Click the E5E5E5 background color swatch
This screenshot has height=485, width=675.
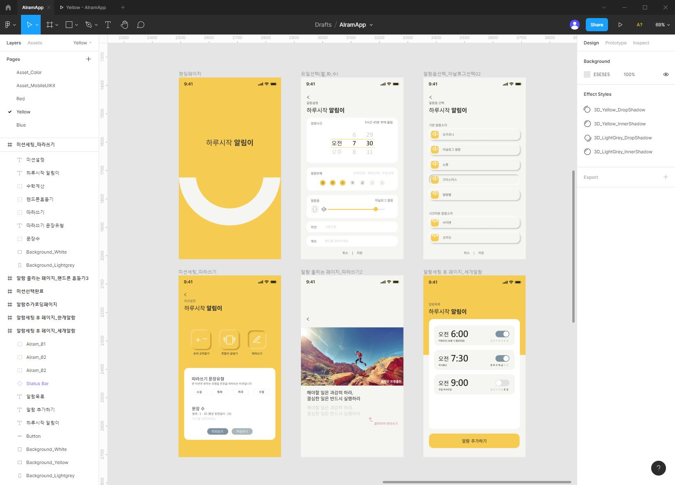pyautogui.click(x=587, y=74)
